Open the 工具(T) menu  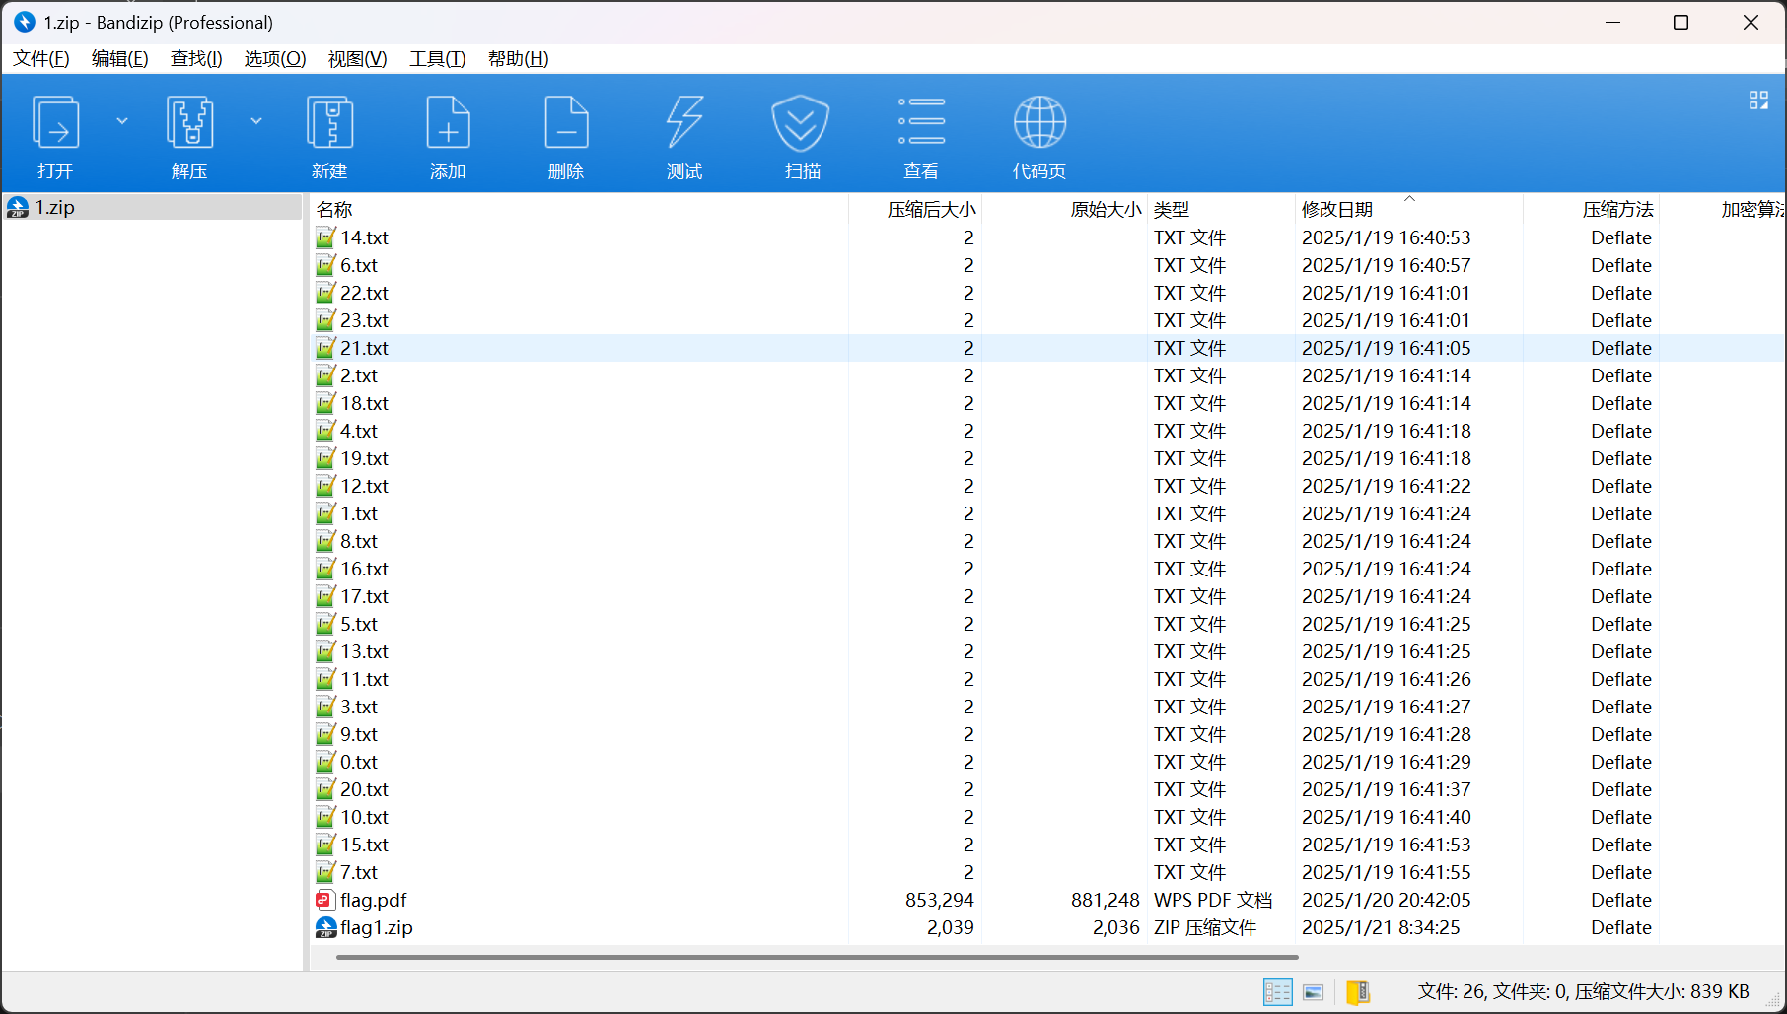437,59
